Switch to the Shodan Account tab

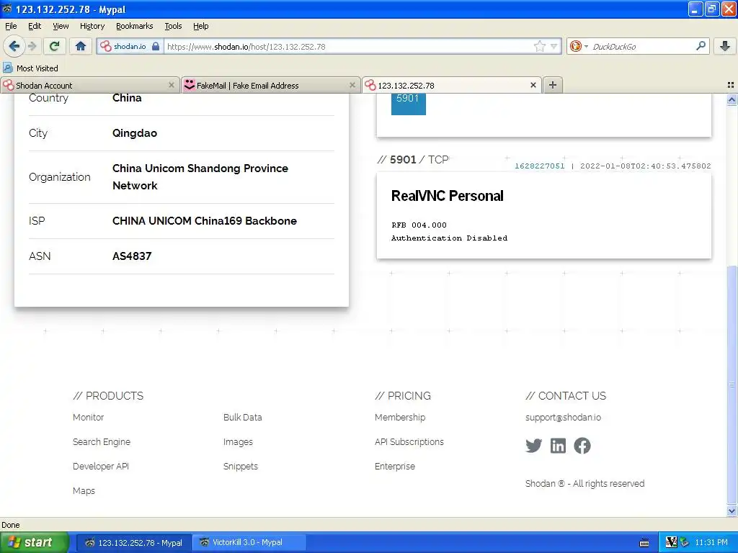tap(89, 85)
